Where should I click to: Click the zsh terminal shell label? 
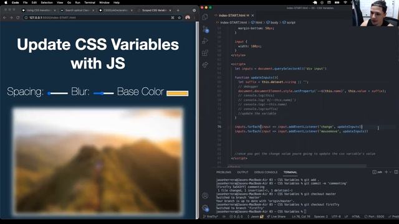[x=377, y=172]
